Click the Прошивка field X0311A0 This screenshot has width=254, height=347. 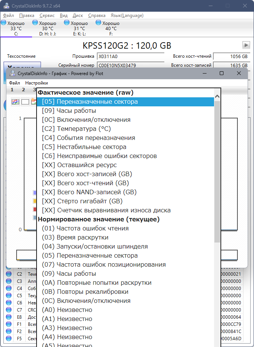[x=130, y=56]
